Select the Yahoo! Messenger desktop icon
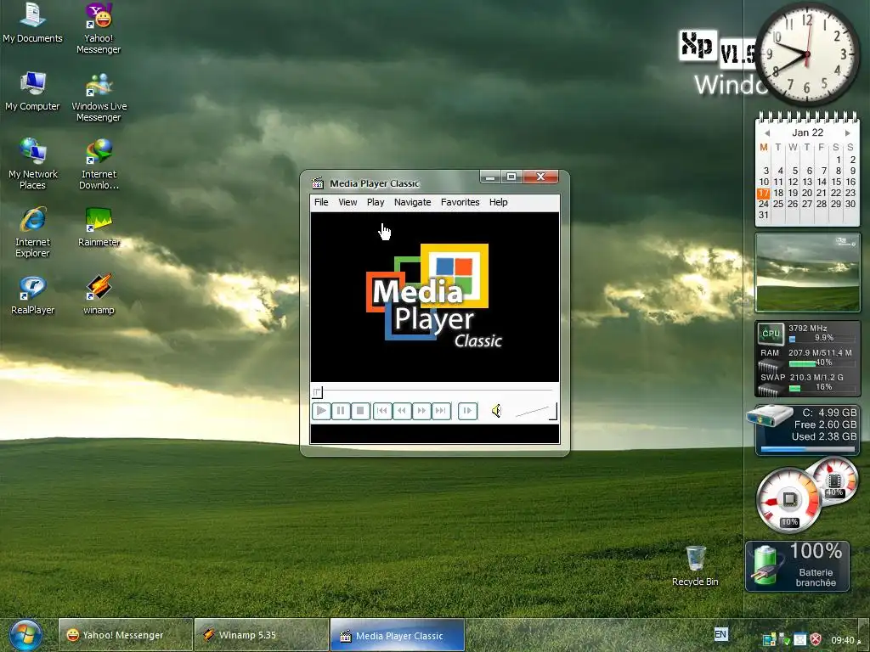Viewport: 870px width, 652px height. click(99, 28)
